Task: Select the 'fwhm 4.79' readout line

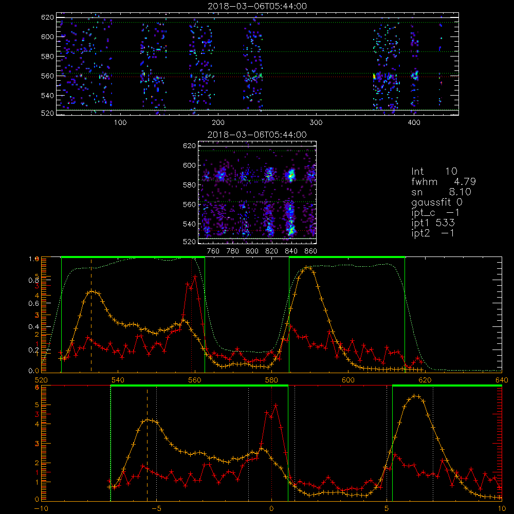Action: (444, 181)
